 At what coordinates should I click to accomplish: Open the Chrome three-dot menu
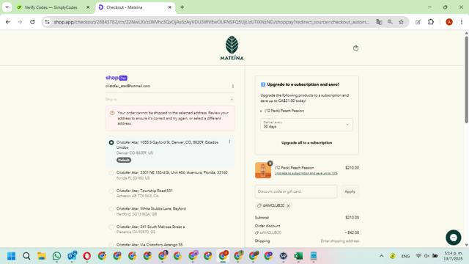462,22
